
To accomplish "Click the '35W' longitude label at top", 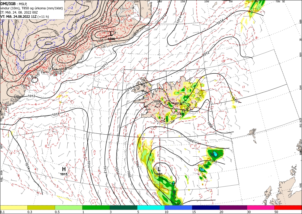I will [88, 2].
